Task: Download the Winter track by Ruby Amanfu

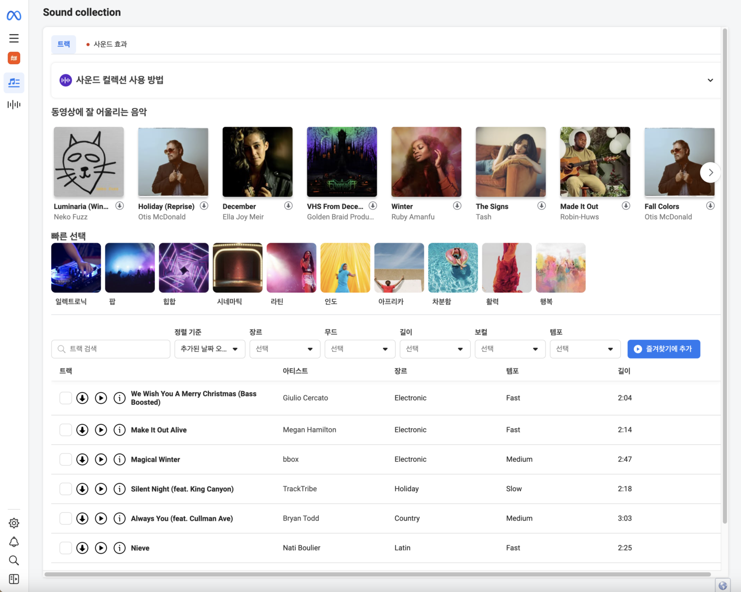Action: [457, 206]
